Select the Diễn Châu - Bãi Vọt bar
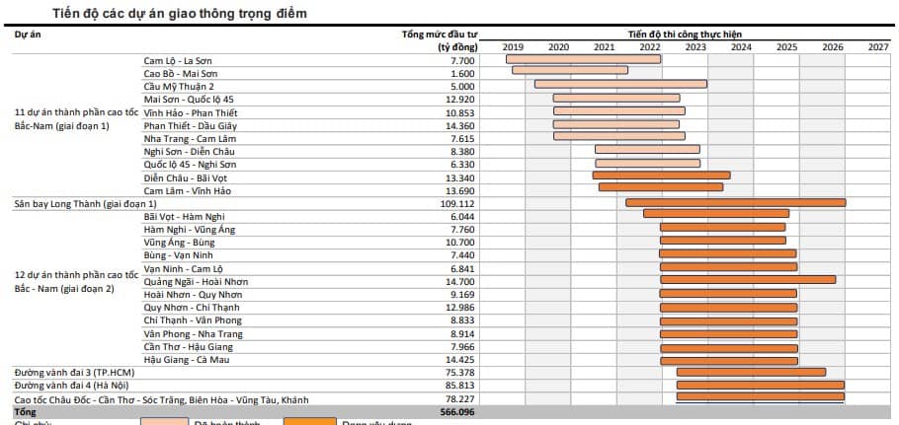Image resolution: width=899 pixels, height=425 pixels. click(x=662, y=176)
